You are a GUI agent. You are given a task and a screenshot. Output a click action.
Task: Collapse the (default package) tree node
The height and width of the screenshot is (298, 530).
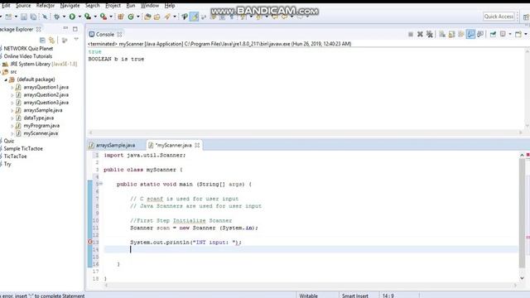(x=6, y=79)
